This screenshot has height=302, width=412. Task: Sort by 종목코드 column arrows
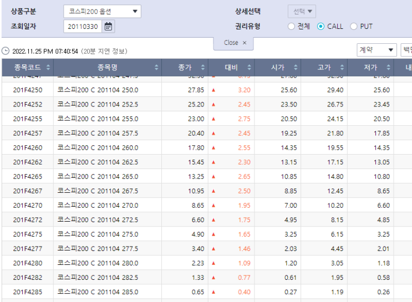point(48,68)
